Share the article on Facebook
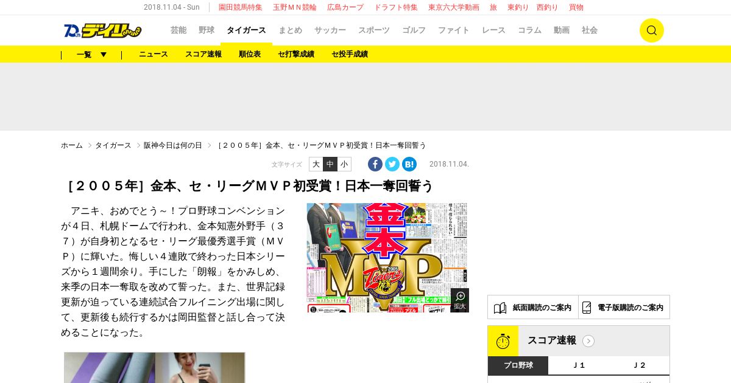The image size is (731, 383). [x=375, y=164]
